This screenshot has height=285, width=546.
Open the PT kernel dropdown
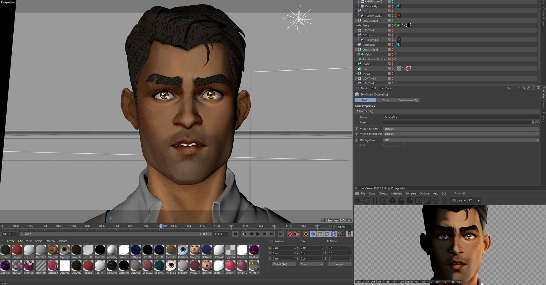[474, 200]
